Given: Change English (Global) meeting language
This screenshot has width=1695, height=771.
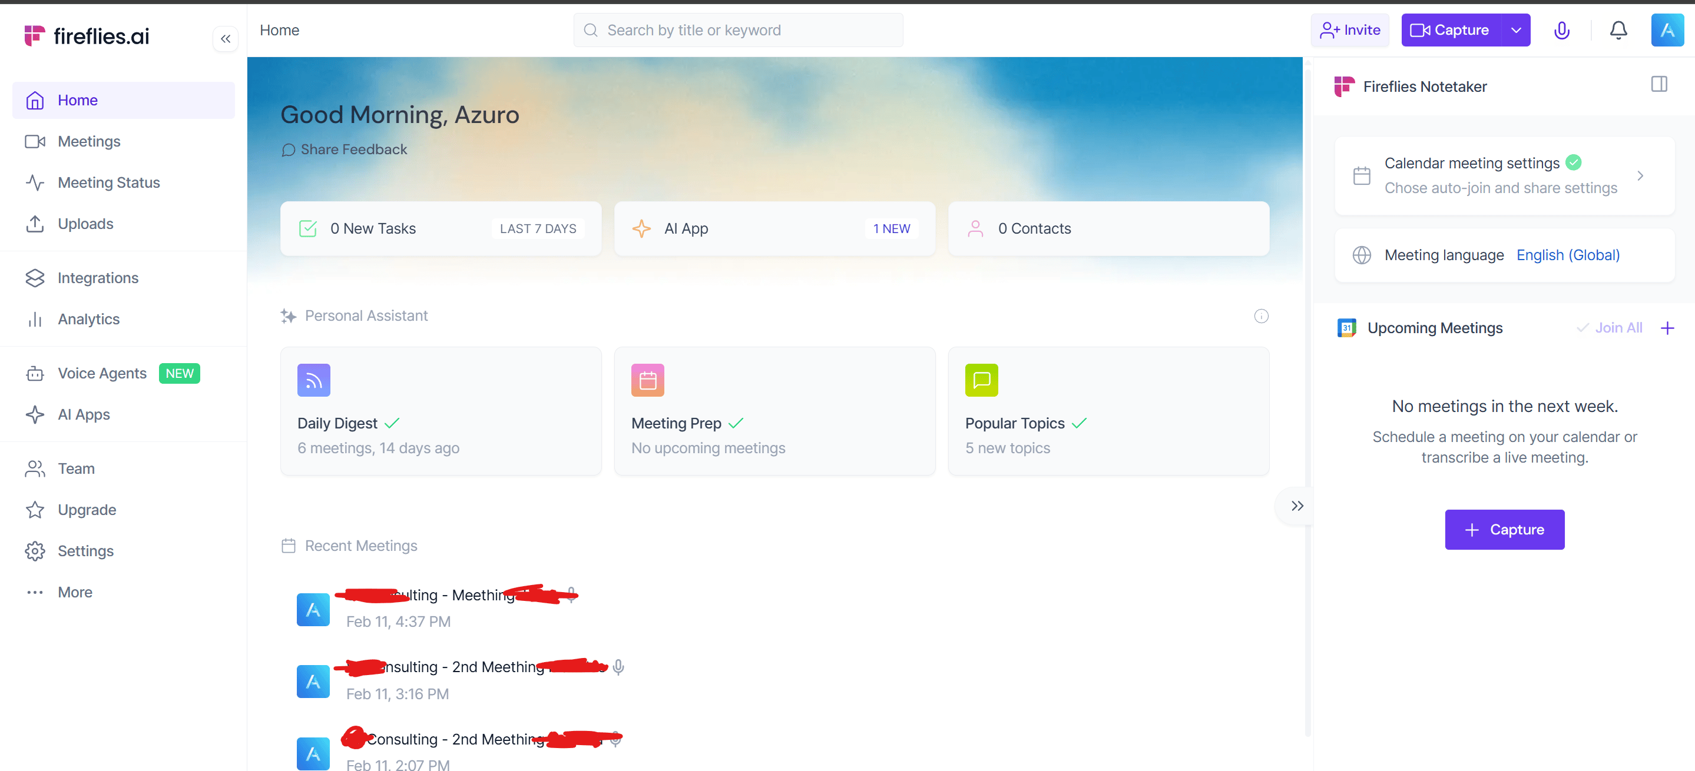Looking at the screenshot, I should [1567, 255].
